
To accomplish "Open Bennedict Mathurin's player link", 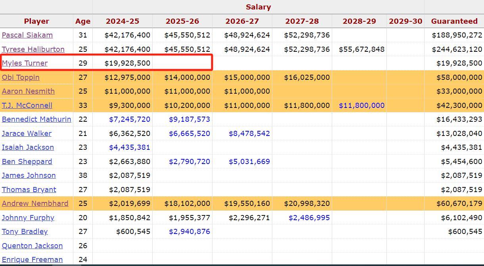I will [36, 119].
